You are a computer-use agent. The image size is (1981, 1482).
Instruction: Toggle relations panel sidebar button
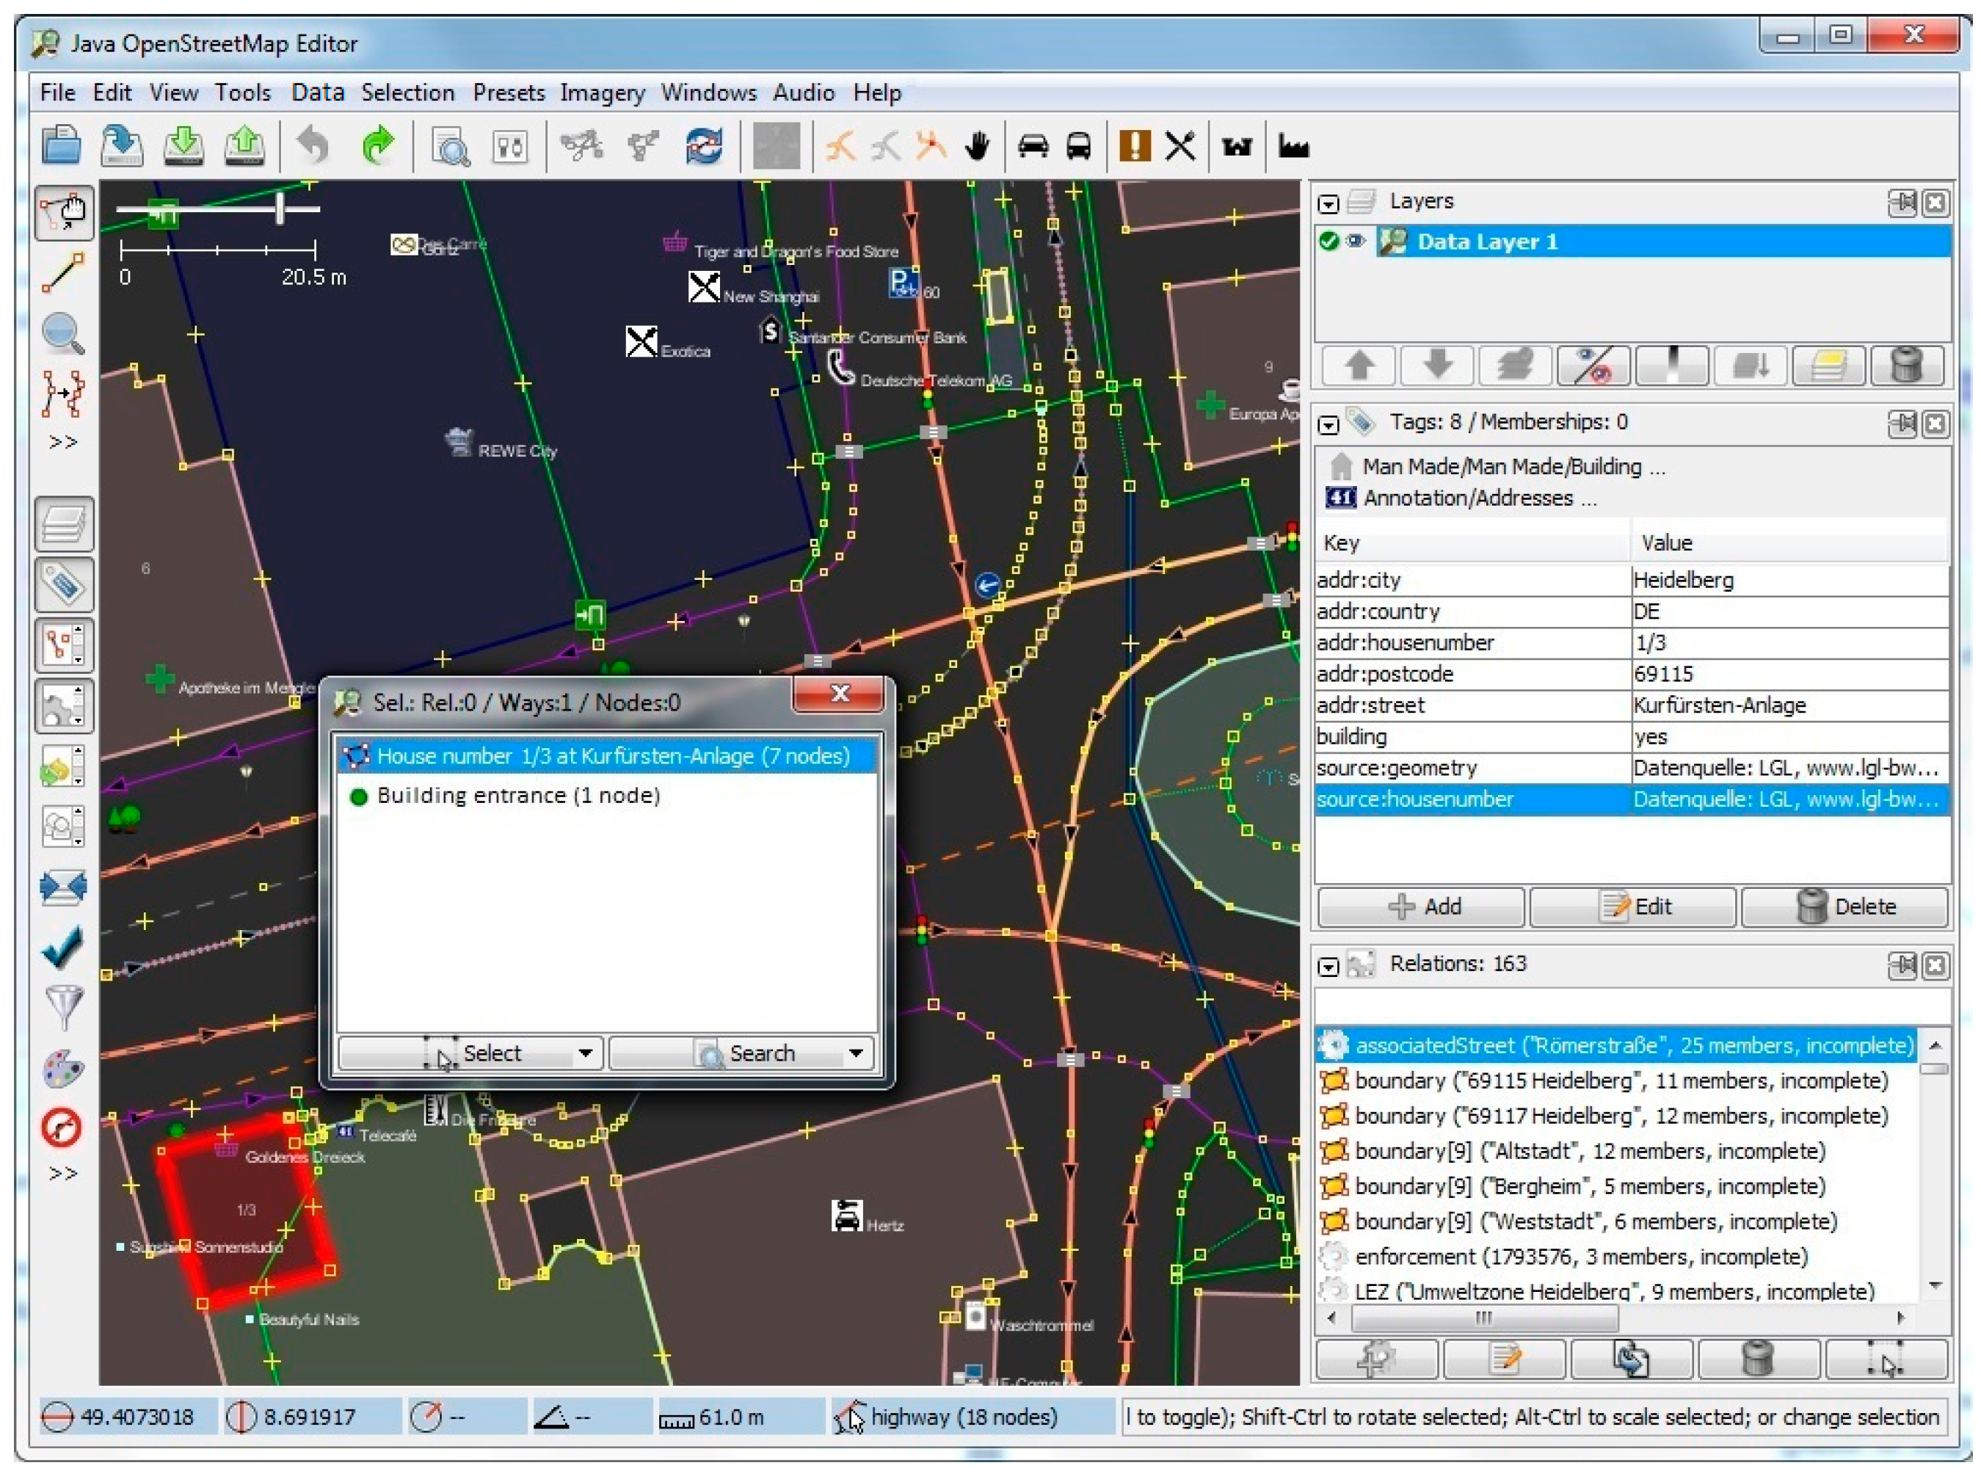click(x=64, y=705)
